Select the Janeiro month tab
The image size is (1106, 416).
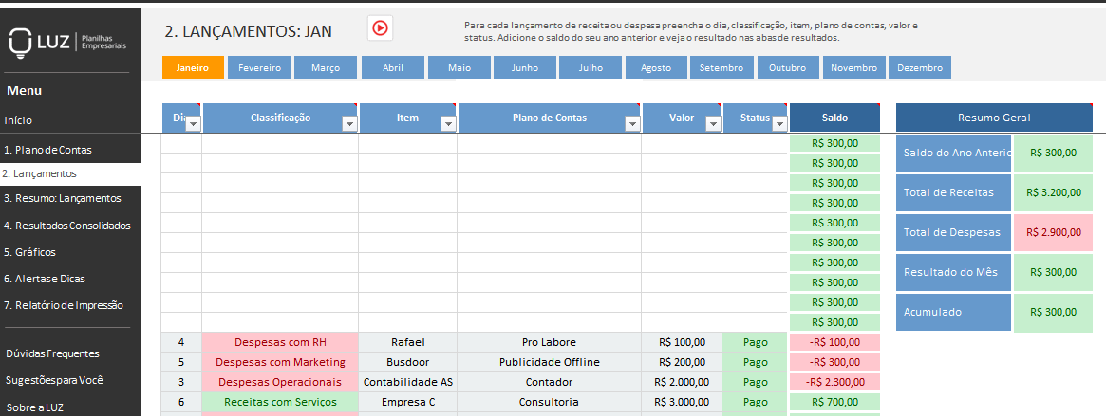click(x=193, y=68)
